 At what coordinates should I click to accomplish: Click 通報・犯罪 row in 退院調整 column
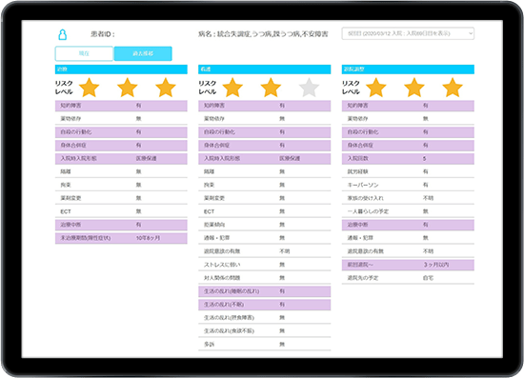pos(408,238)
